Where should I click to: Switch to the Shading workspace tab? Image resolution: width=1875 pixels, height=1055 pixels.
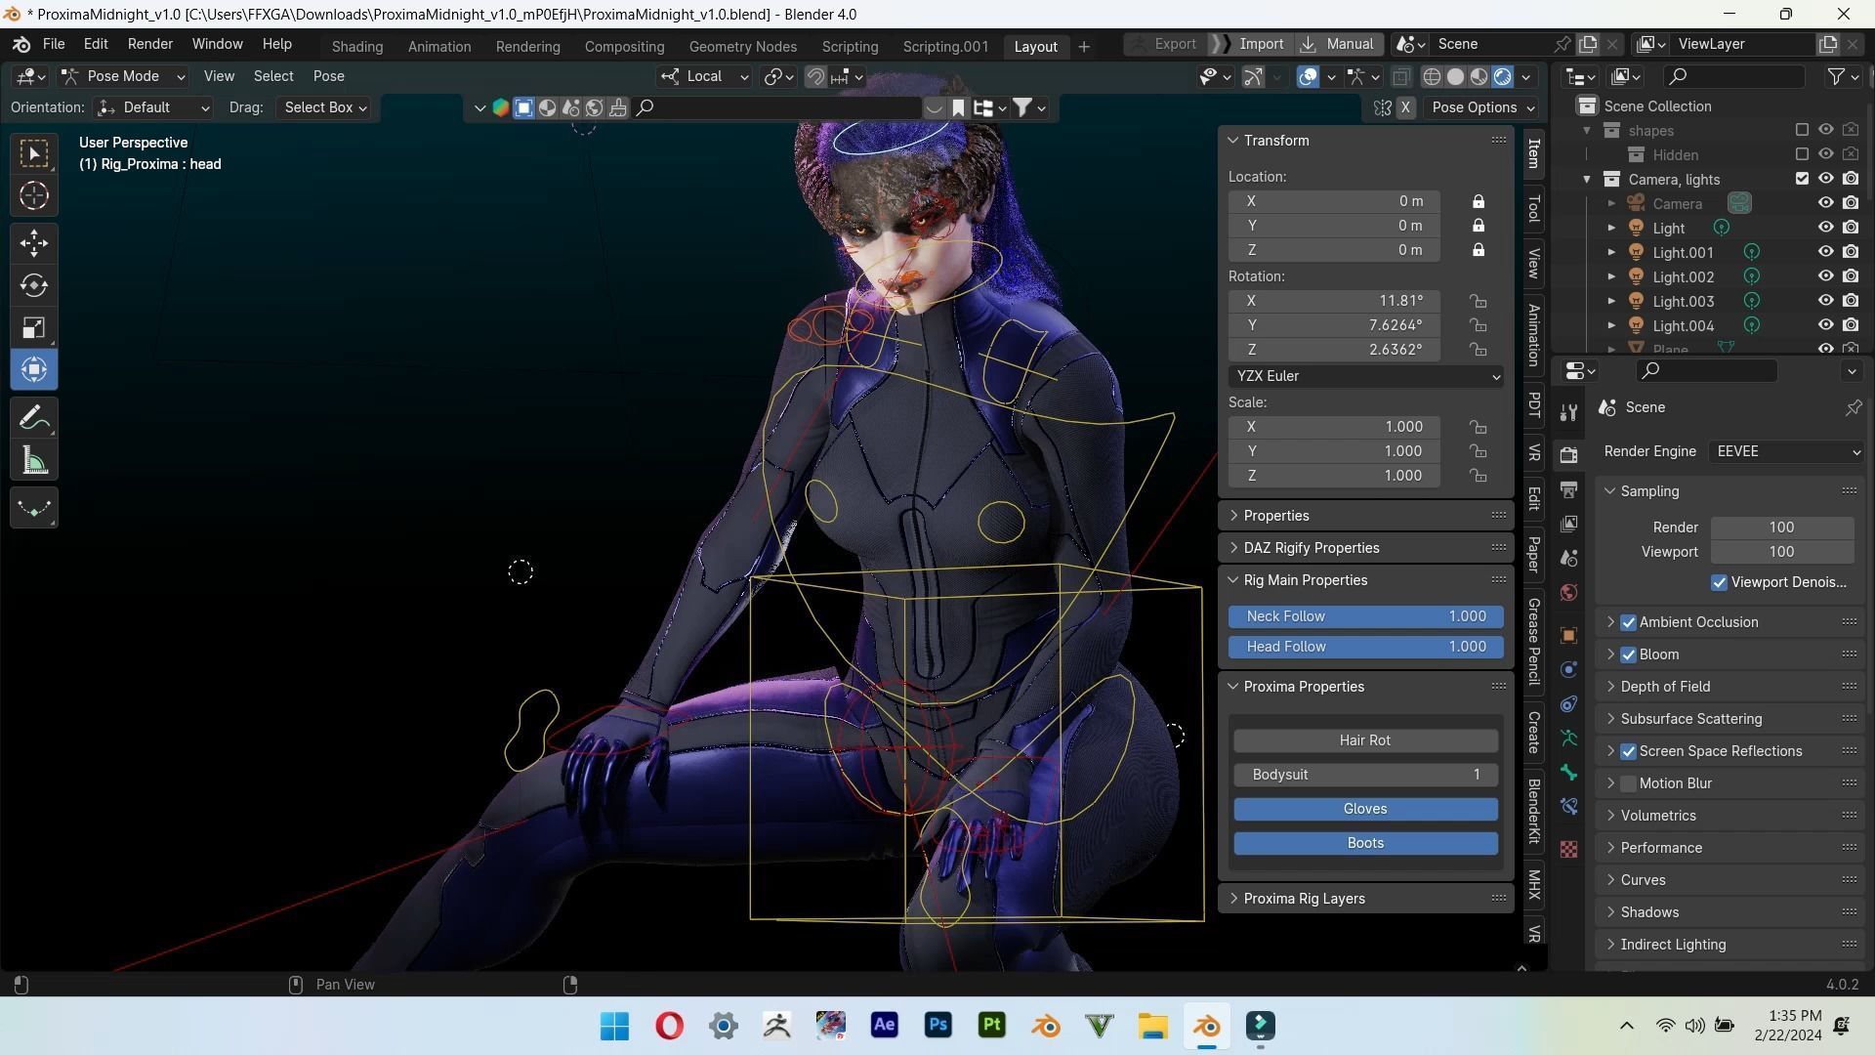click(x=357, y=46)
